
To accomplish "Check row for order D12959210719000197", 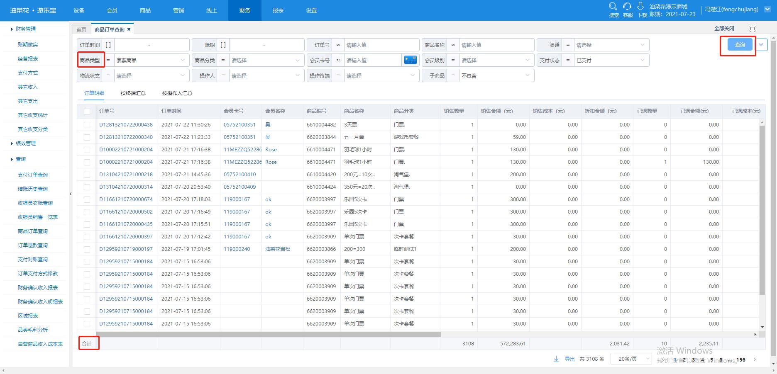I will 87,249.
